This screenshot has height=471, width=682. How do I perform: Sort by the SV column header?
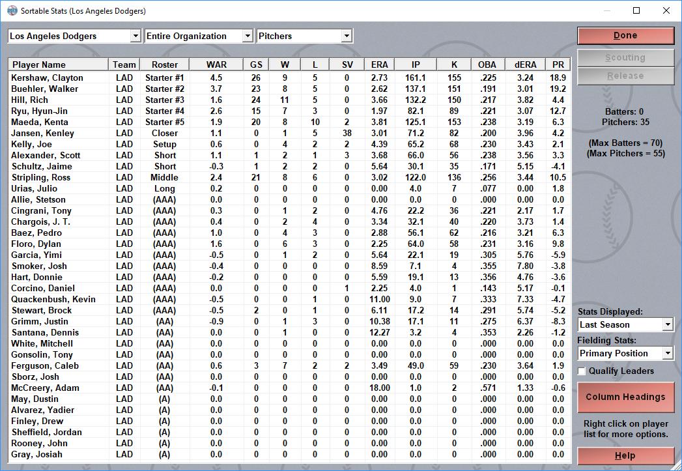tap(347, 64)
